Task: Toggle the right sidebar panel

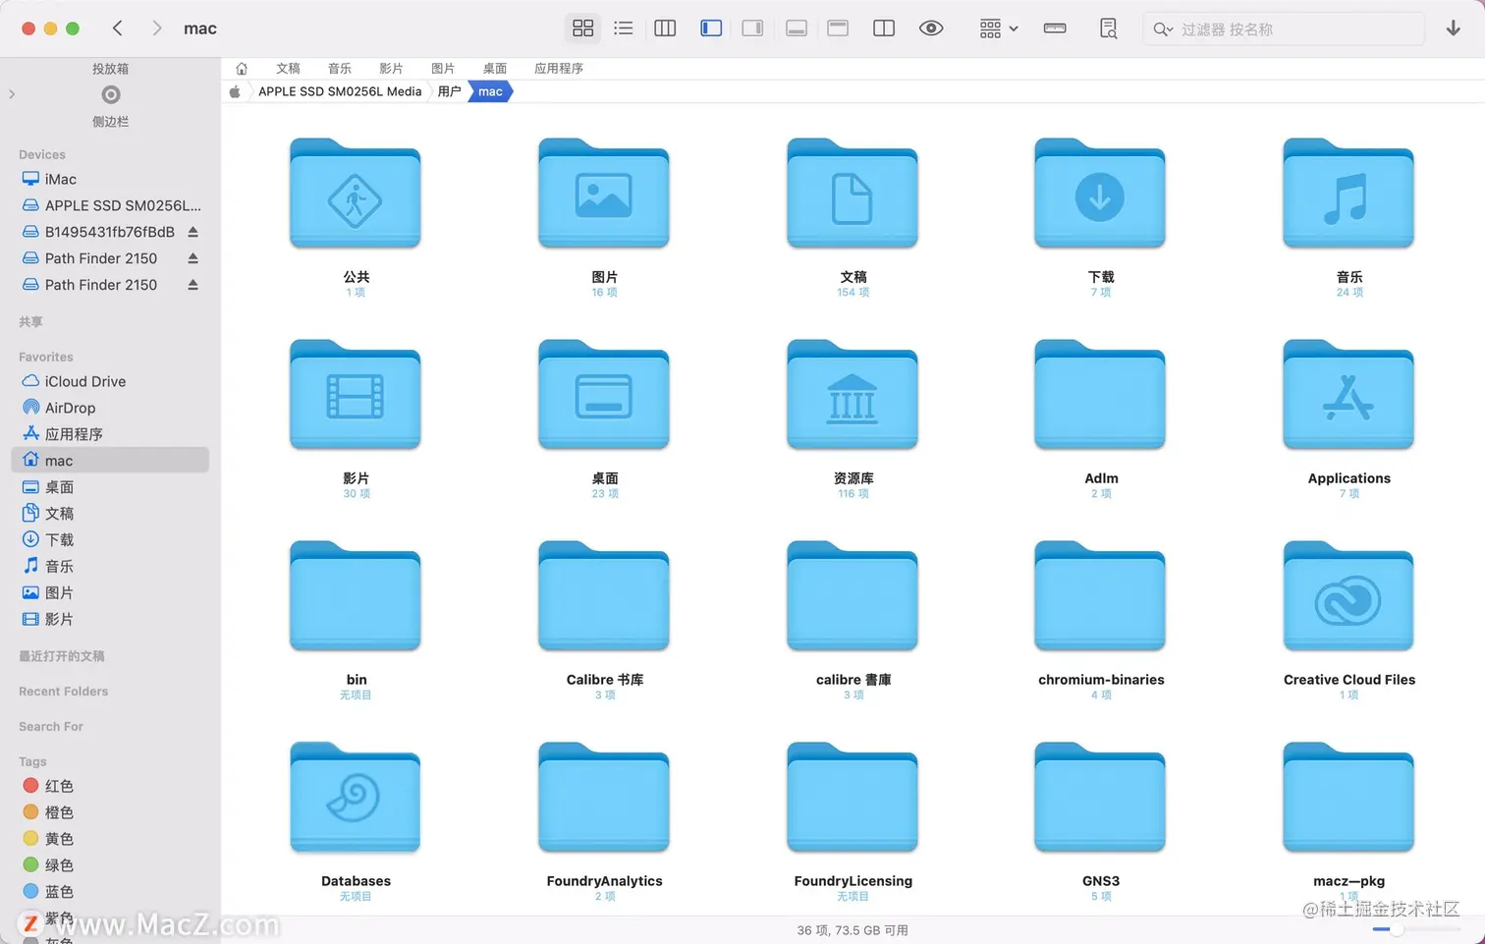Action: coord(752,28)
